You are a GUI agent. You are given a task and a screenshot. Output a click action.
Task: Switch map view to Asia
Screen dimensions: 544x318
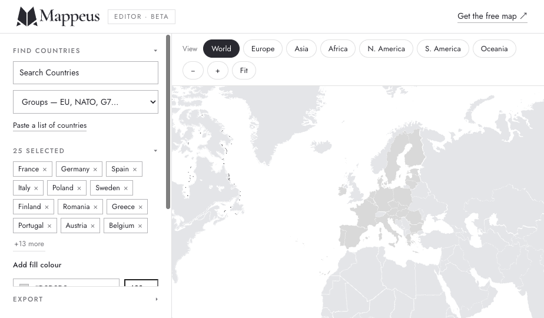pos(301,49)
